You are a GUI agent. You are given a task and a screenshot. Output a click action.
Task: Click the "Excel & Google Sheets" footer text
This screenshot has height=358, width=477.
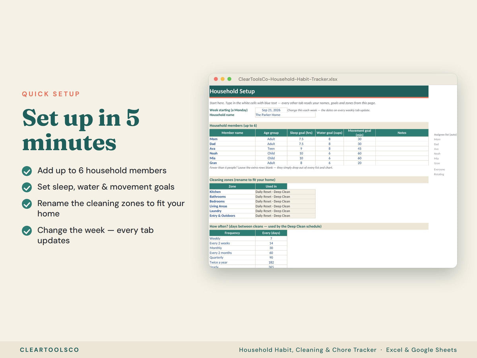pos(421,350)
